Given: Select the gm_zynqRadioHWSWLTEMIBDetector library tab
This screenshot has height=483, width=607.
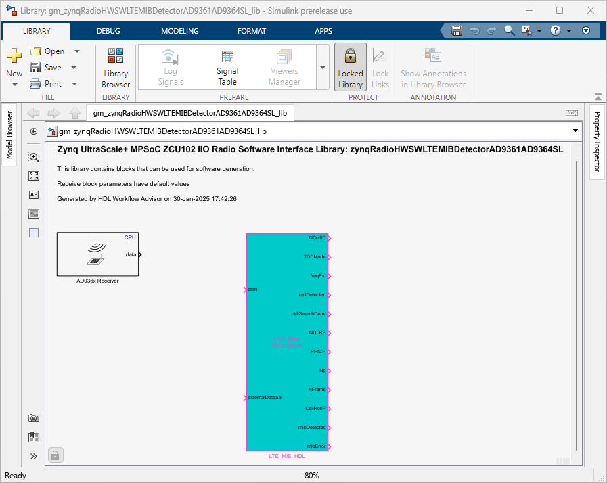Looking at the screenshot, I should 190,113.
